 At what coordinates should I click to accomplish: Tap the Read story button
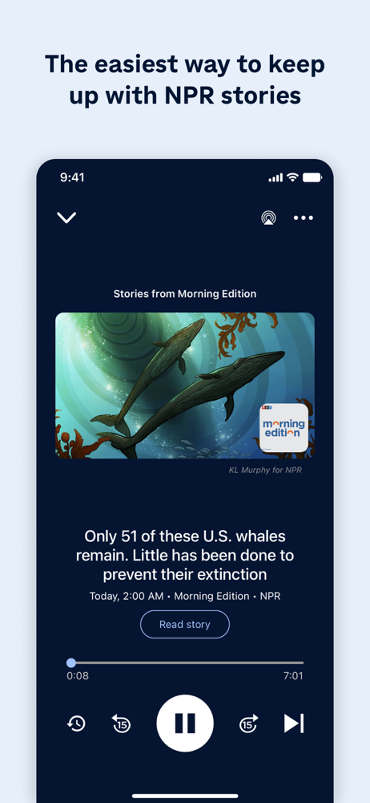[185, 624]
